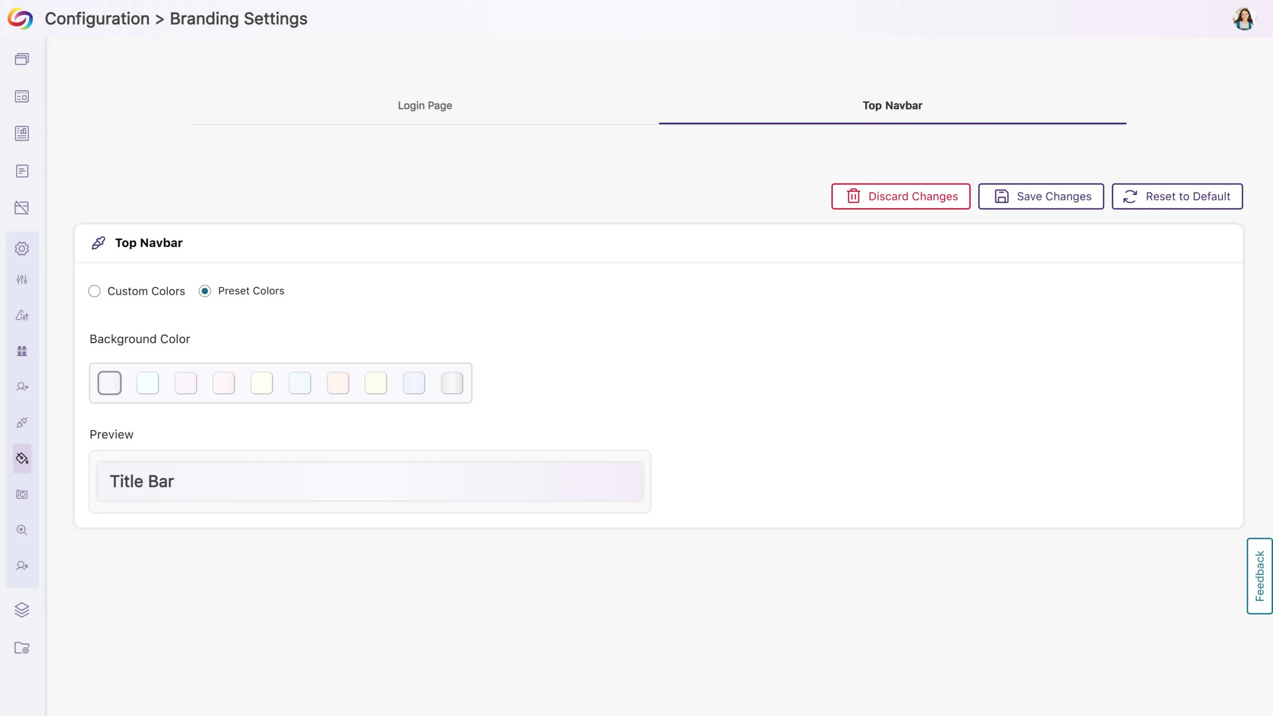
Task: Click the magnifier search sidebar icon
Action: (22, 530)
